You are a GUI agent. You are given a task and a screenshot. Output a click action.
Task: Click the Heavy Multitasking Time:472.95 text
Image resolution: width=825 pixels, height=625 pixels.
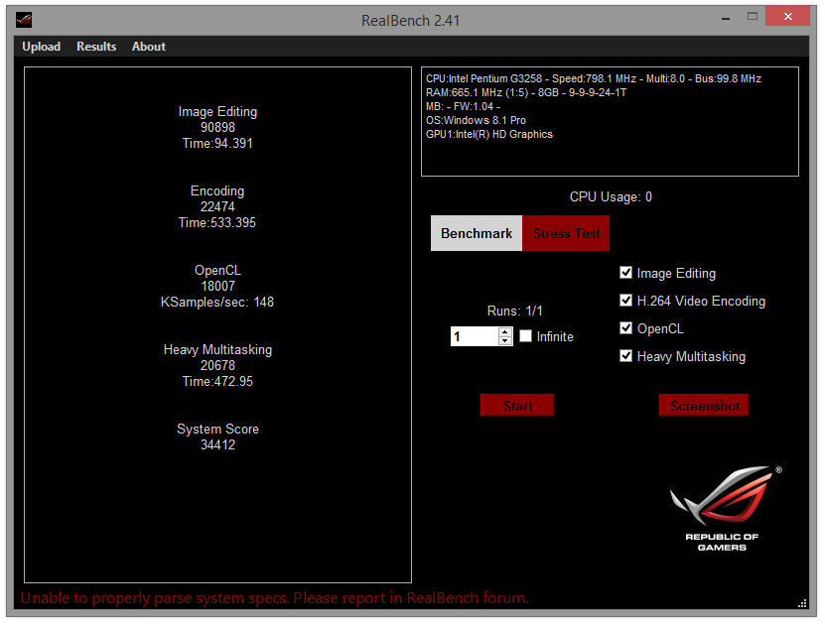(217, 381)
